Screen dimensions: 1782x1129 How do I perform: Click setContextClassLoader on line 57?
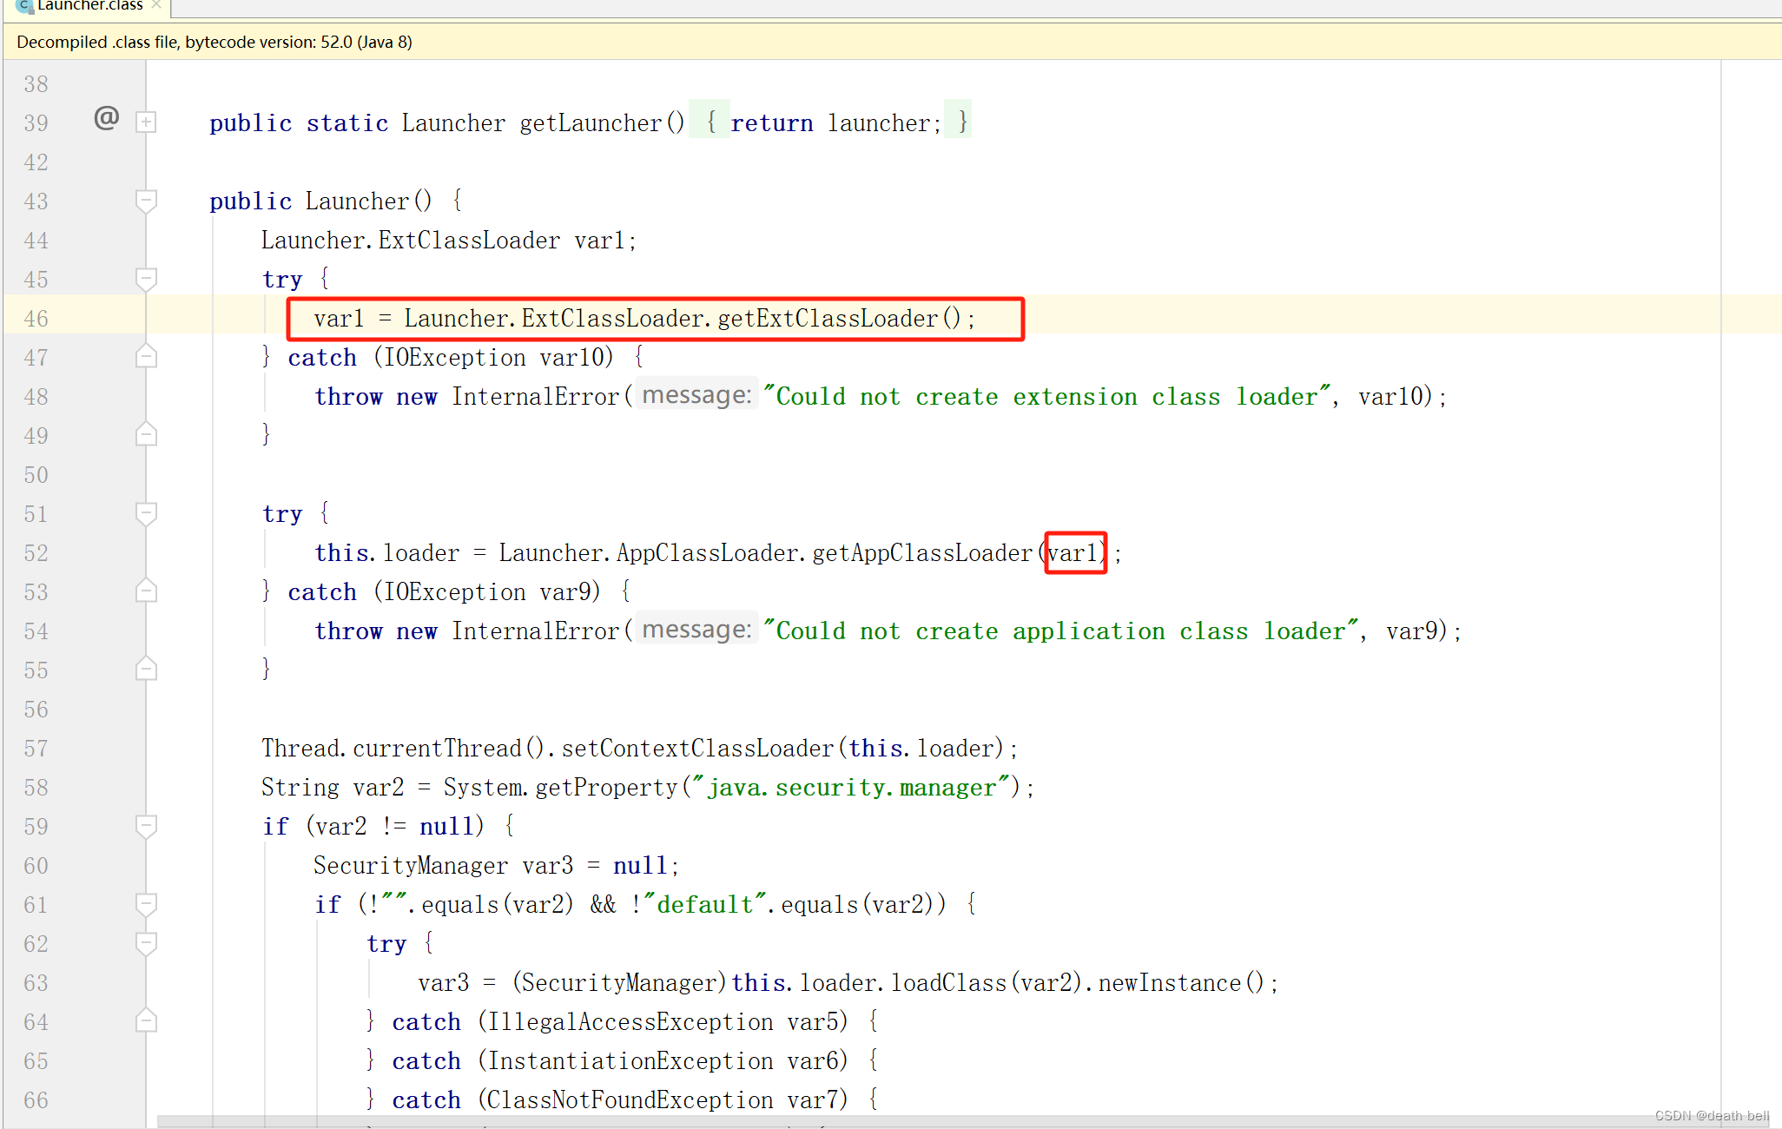(697, 749)
